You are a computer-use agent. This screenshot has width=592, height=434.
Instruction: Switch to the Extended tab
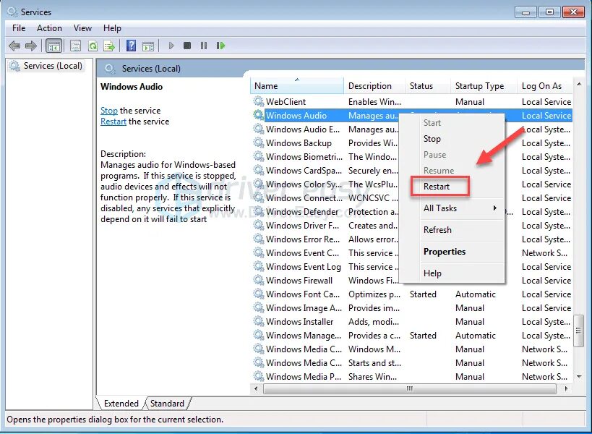tap(121, 404)
